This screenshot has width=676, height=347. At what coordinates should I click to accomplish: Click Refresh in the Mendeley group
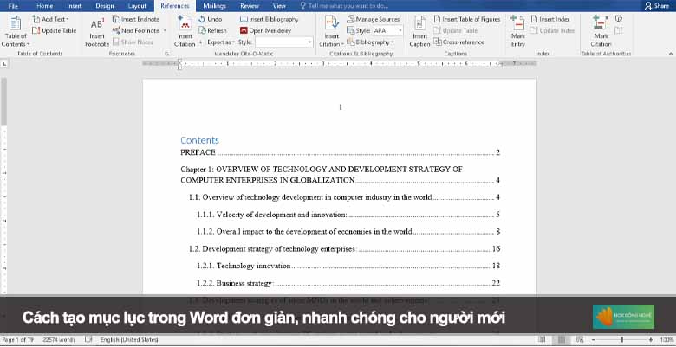tap(212, 30)
